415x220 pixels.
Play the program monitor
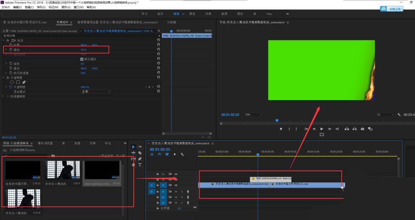(x=322, y=129)
